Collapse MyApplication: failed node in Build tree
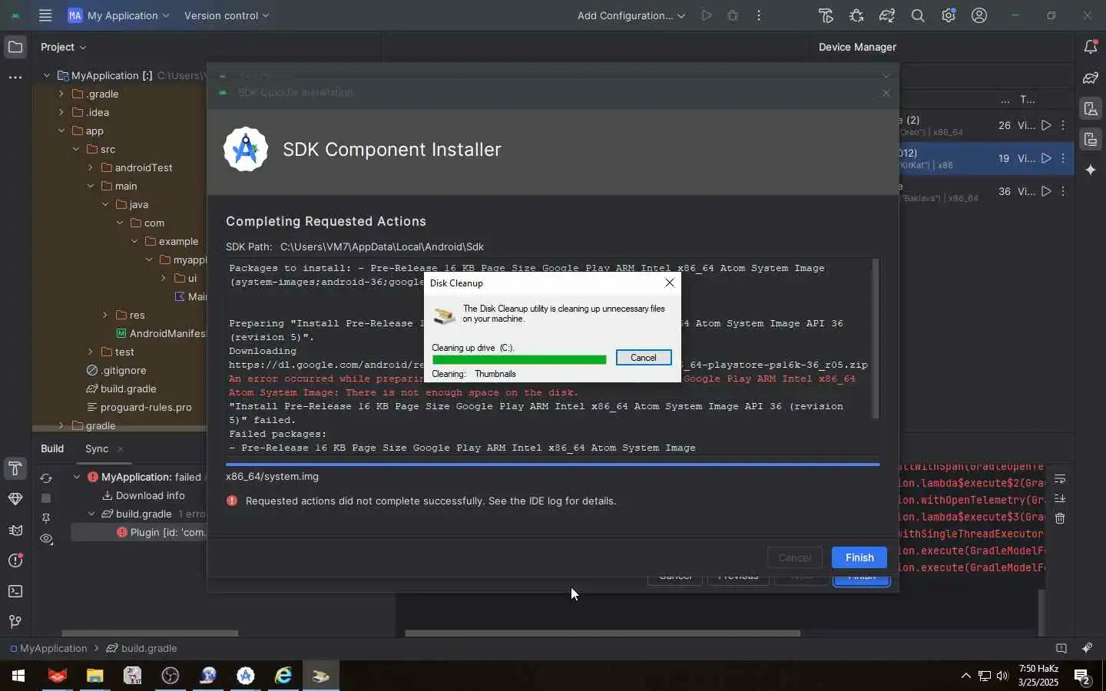Screen dimensions: 1106x691 (x=77, y=477)
